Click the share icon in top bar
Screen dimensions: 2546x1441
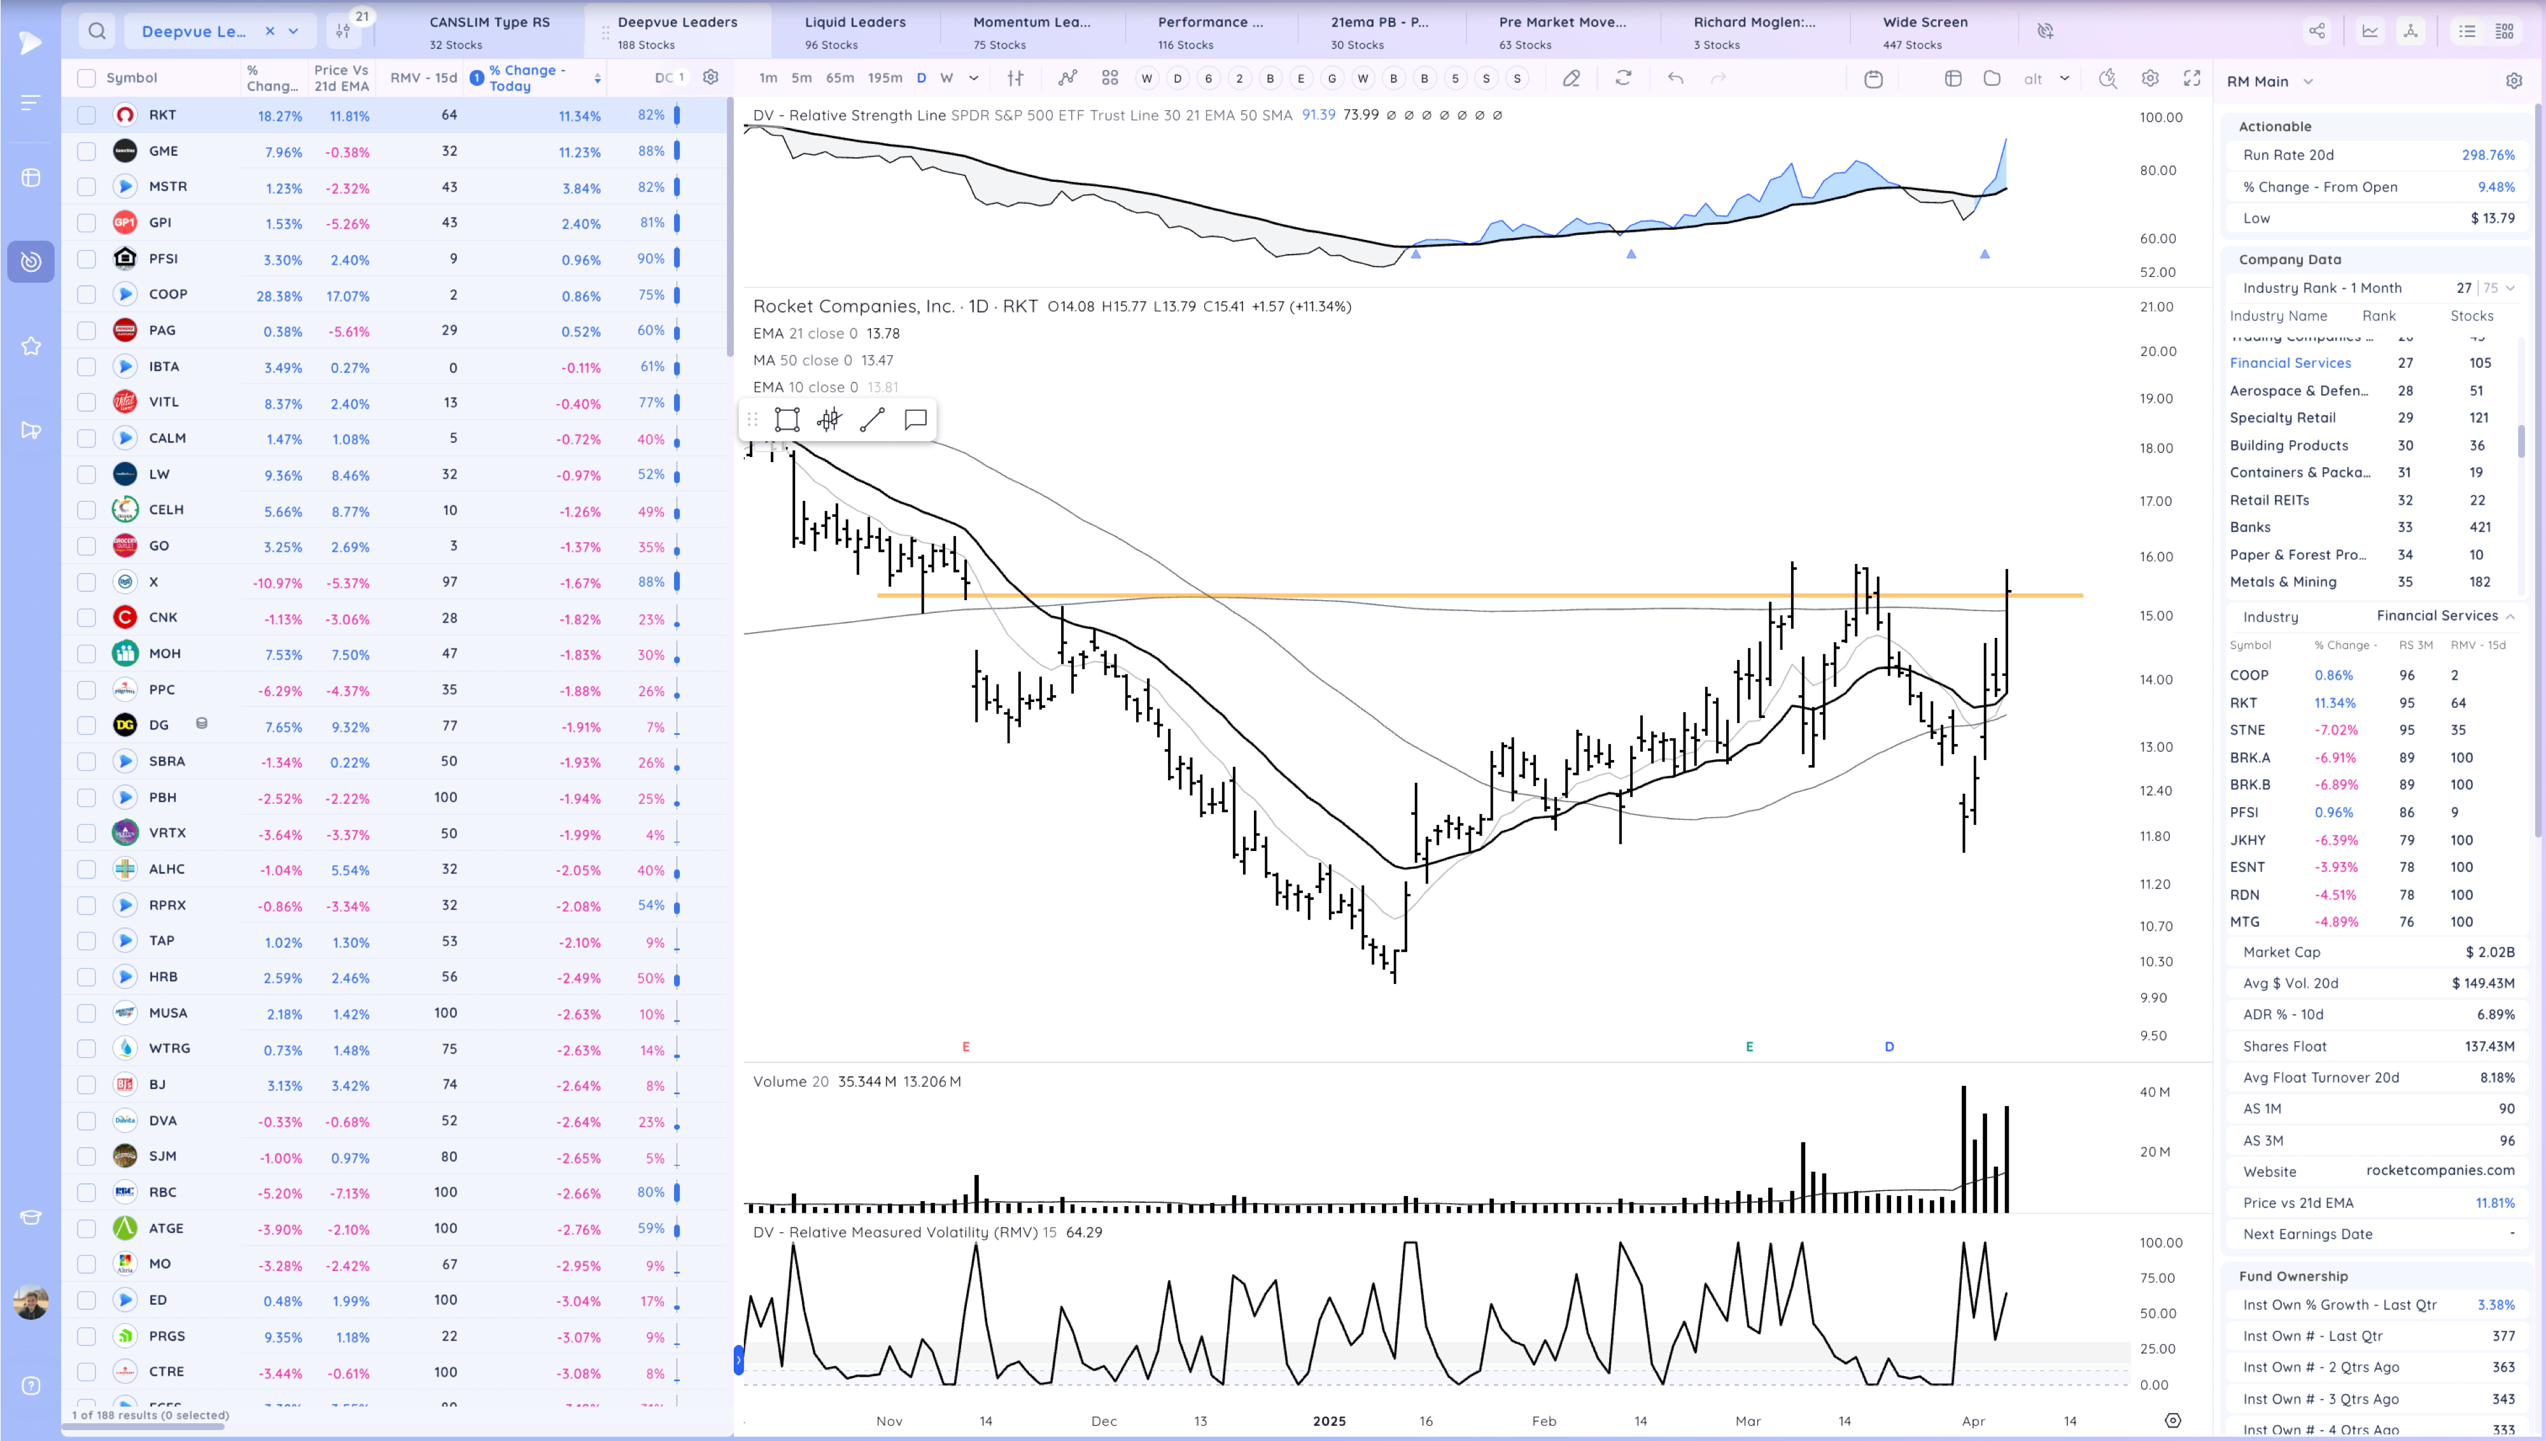2316,31
